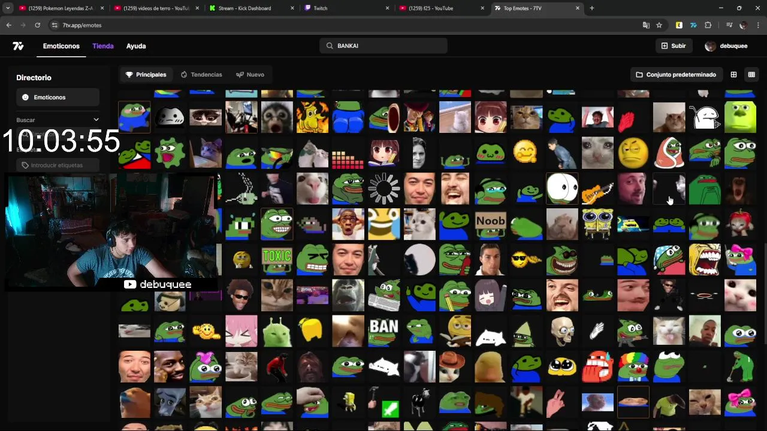Switch to the Twitch browser tab

coord(347,8)
